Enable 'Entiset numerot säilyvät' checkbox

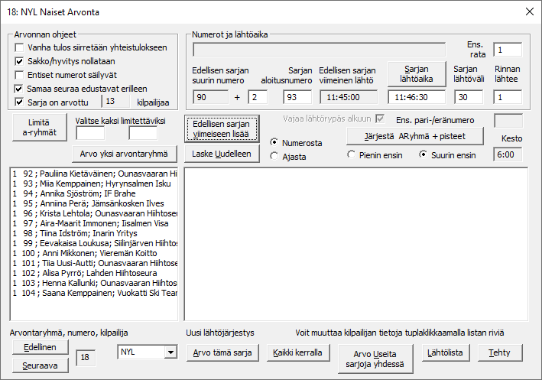20,75
